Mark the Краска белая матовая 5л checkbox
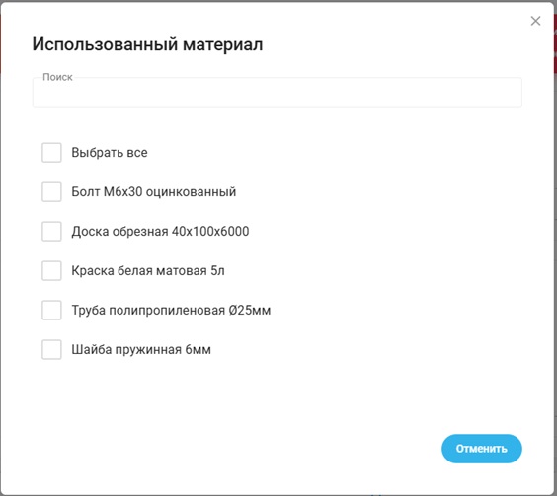 click(x=51, y=271)
